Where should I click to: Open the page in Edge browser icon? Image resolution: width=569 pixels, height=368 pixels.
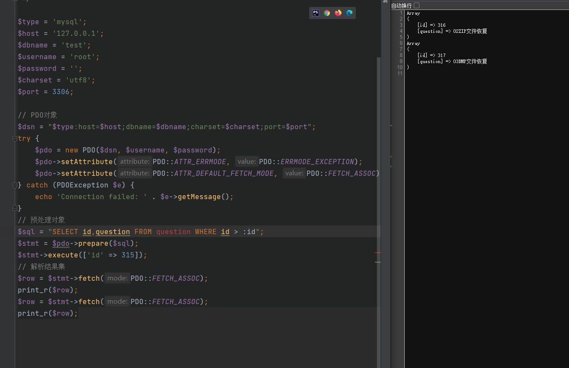coord(349,13)
